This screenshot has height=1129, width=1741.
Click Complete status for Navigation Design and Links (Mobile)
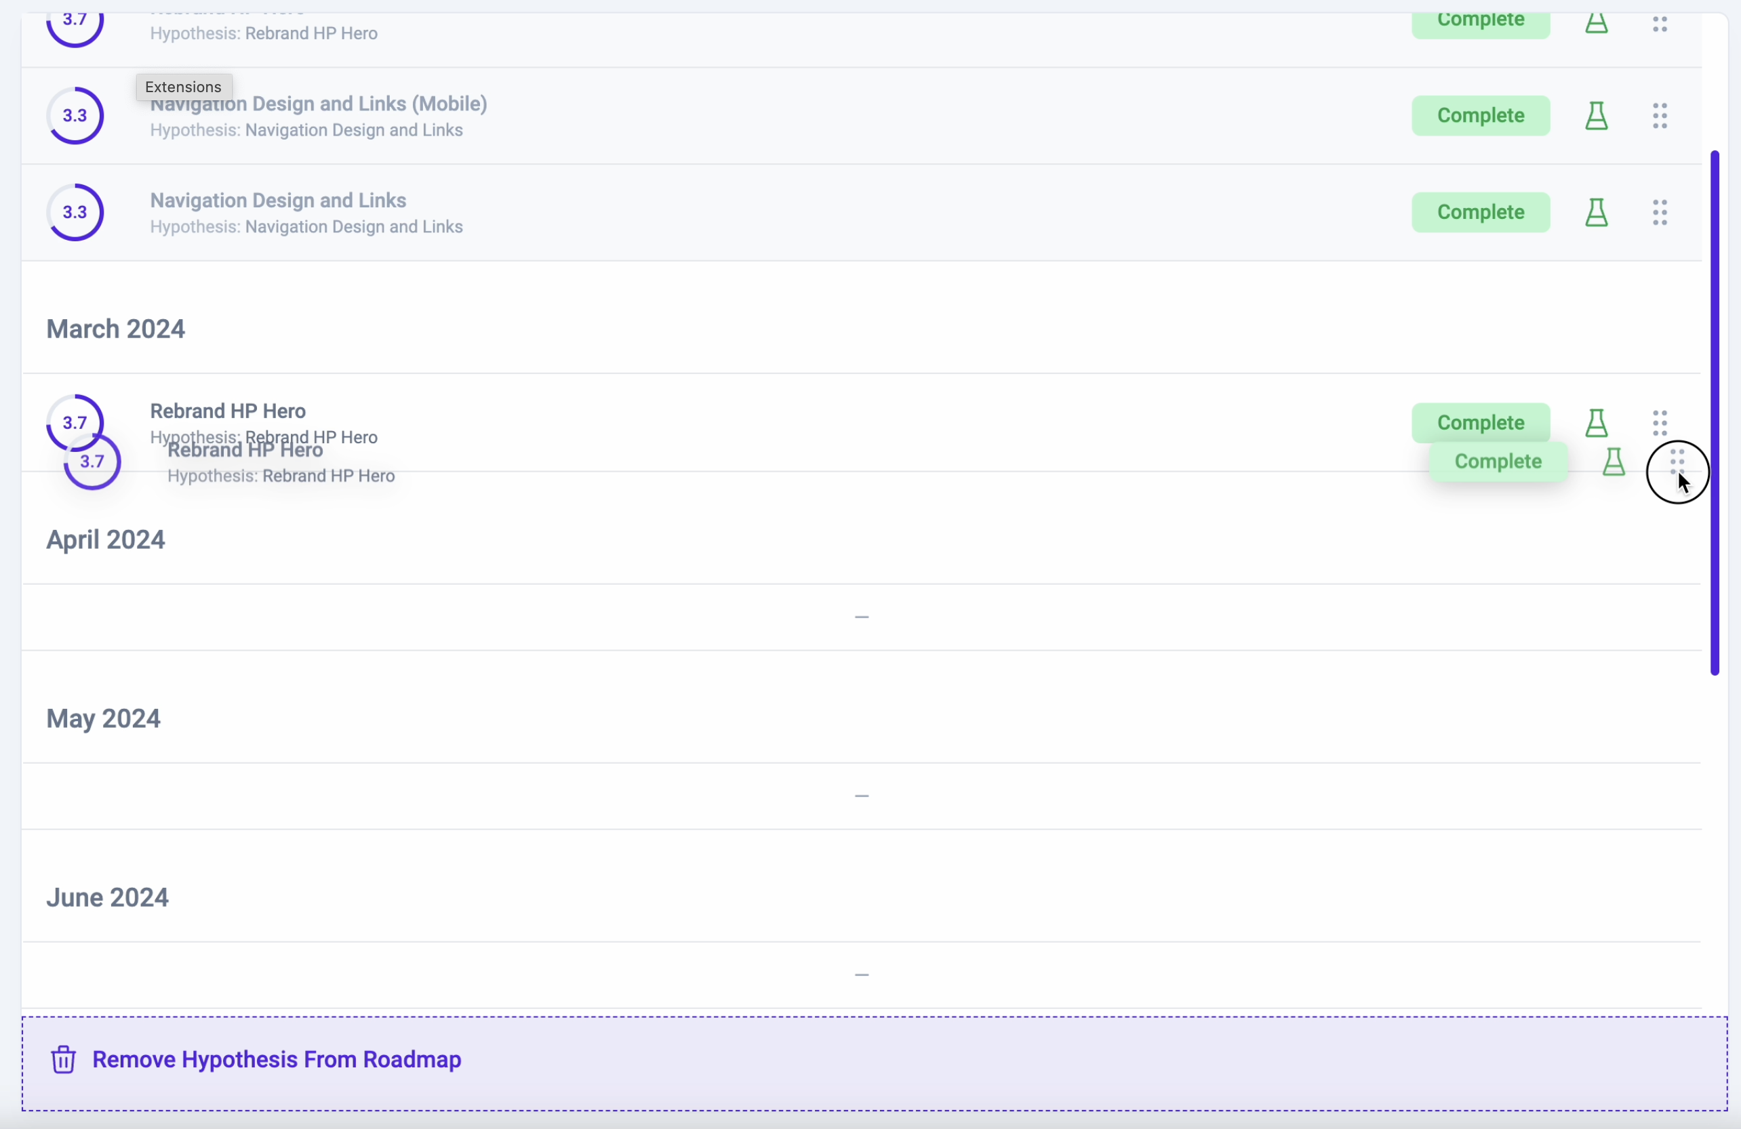(1480, 115)
